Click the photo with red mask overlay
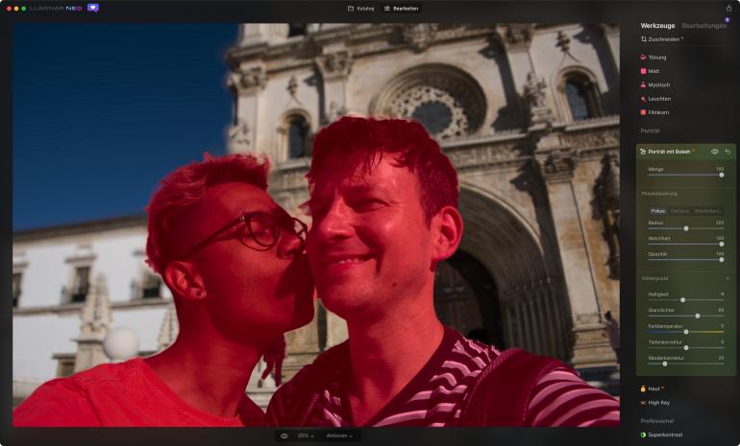740x446 pixels. [316, 225]
